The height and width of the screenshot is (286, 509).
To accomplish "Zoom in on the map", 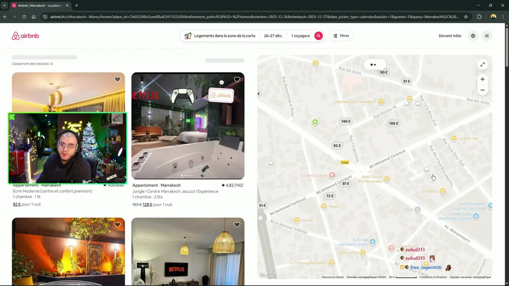I will [x=482, y=79].
